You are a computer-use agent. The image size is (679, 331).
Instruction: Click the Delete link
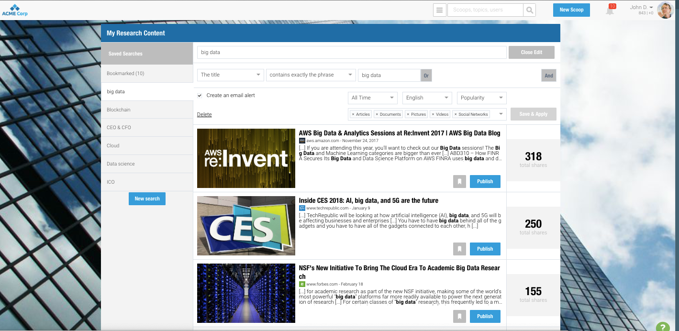coord(204,115)
